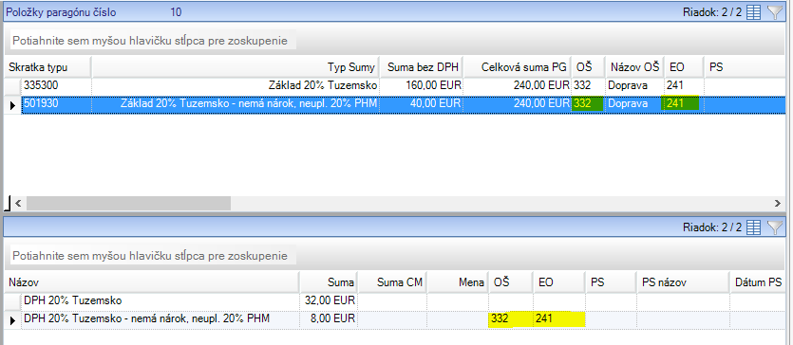
Task: Click the upper table EO column header
Action: [684, 67]
